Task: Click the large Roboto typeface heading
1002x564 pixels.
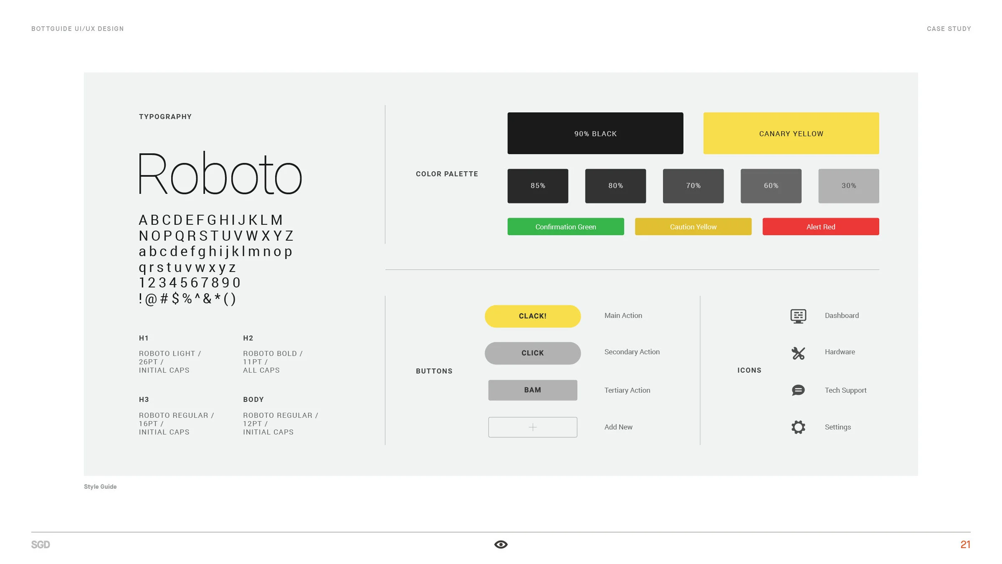Action: tap(220, 174)
